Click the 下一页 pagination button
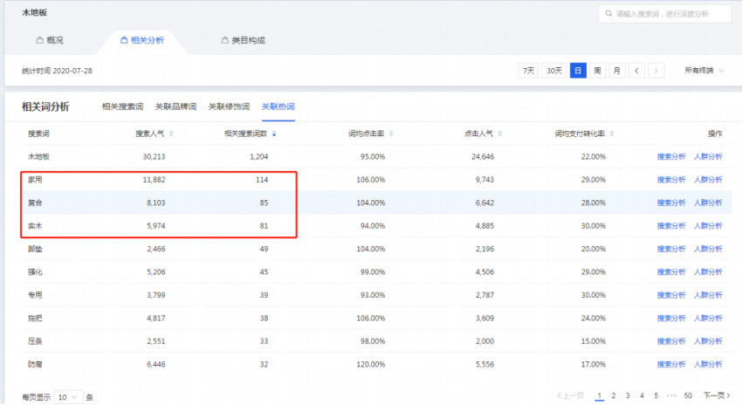The width and height of the screenshot is (743, 405). (x=717, y=395)
